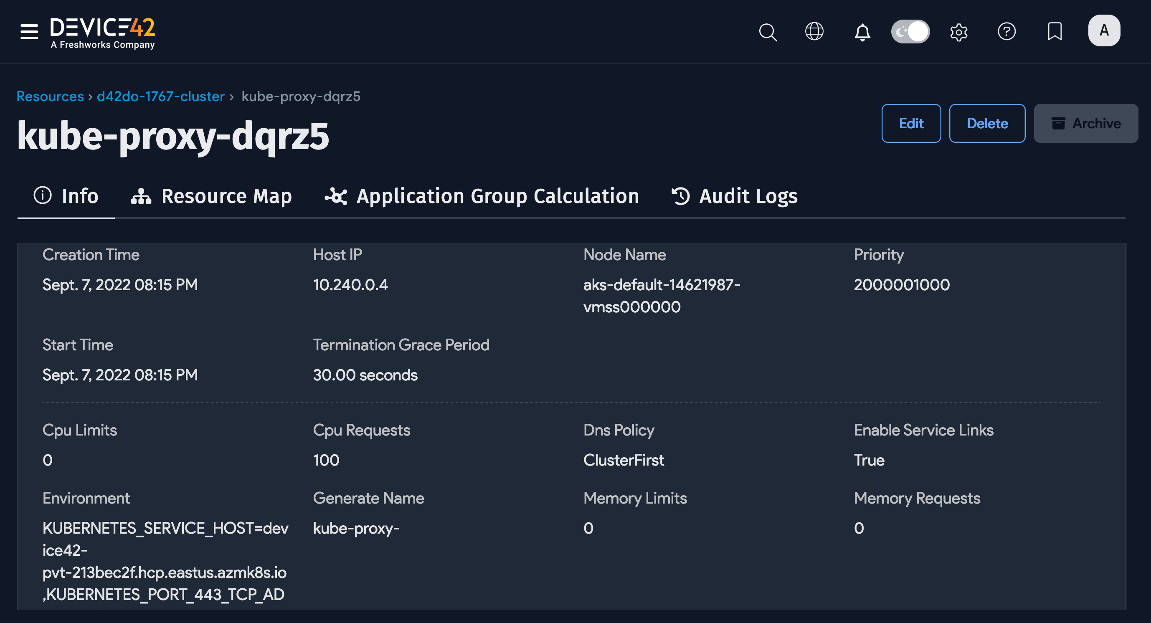Switch to the Resource Map tab
The width and height of the screenshot is (1151, 623).
211,196
